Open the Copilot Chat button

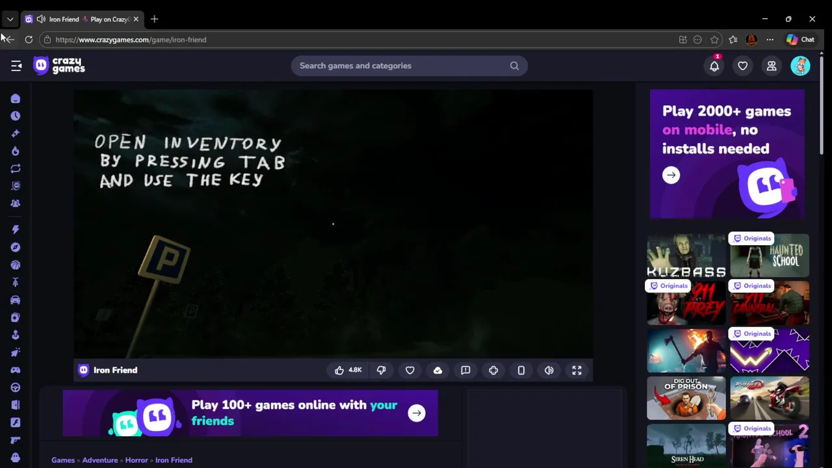point(800,40)
